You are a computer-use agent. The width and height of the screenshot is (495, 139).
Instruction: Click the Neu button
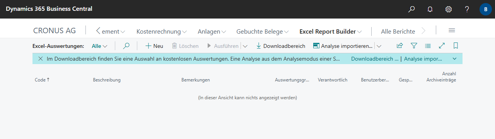click(154, 46)
